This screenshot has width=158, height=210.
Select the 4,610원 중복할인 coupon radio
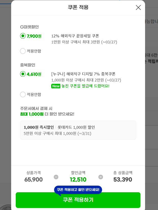coord(23,74)
